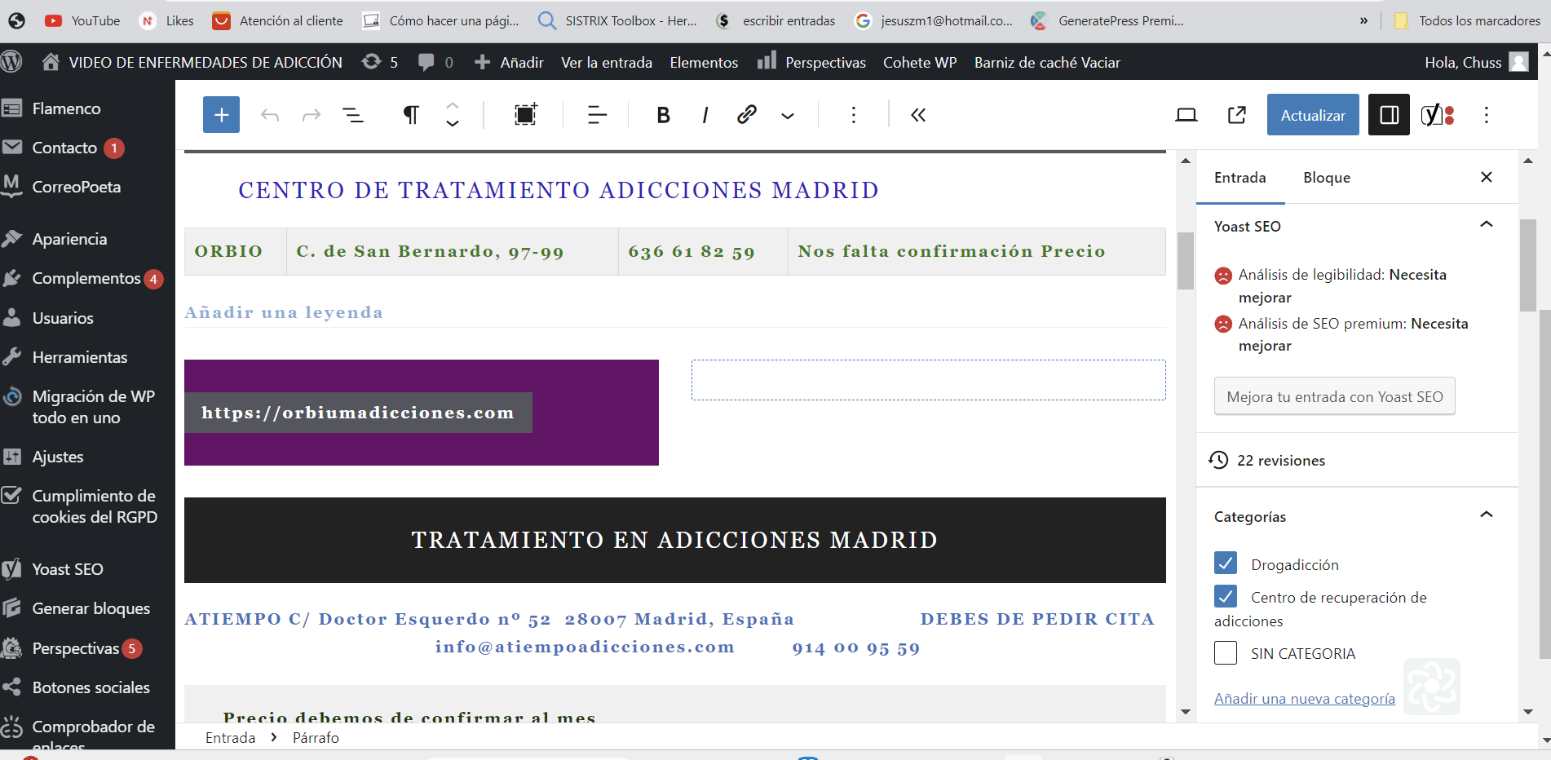Undo the last edit

point(270,115)
